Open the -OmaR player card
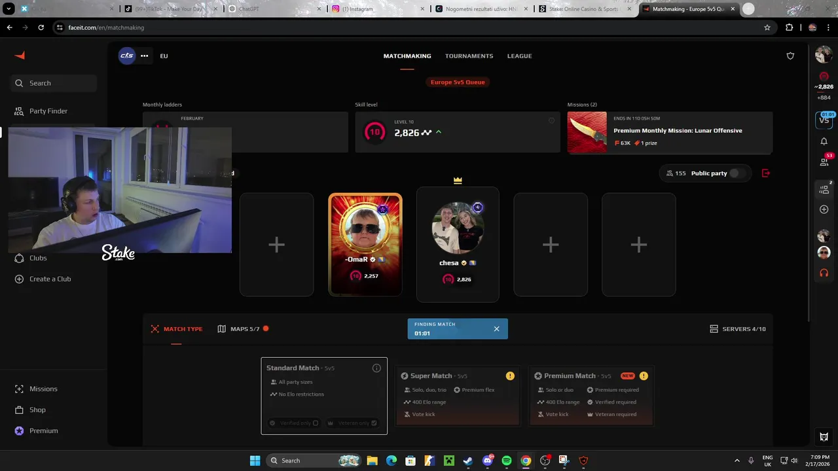Viewport: 838px width, 471px height. point(365,245)
